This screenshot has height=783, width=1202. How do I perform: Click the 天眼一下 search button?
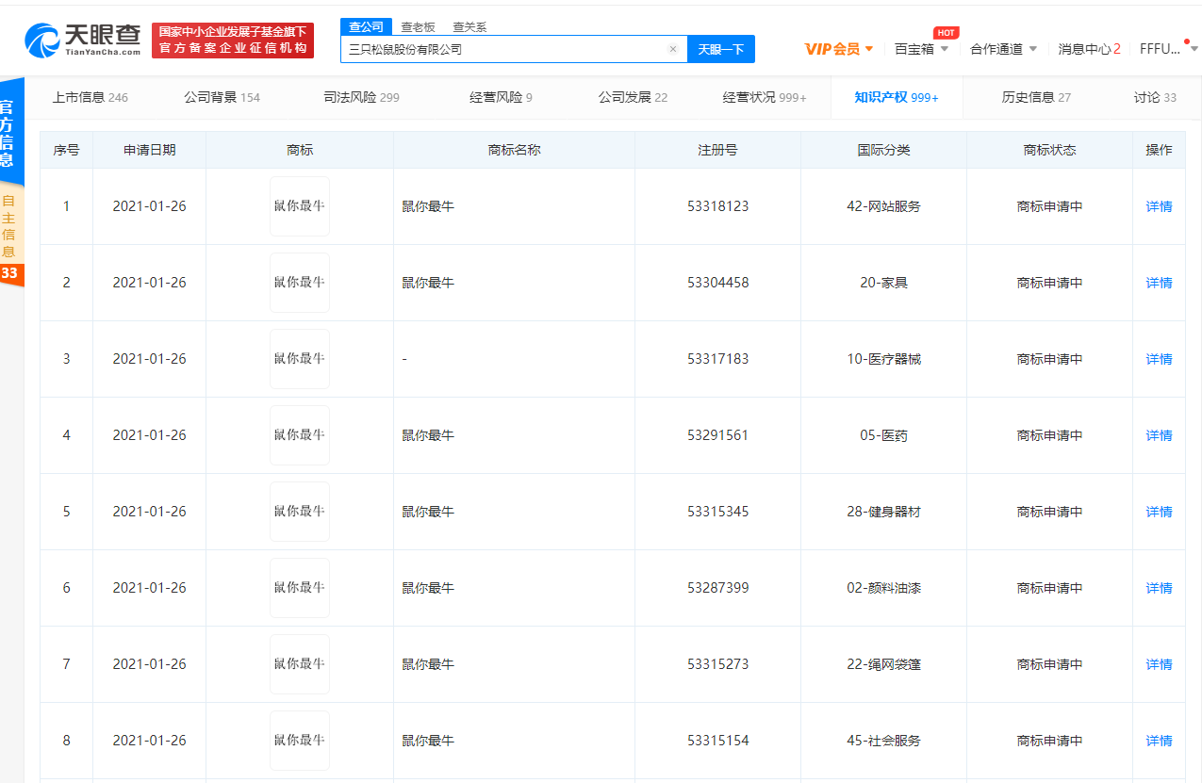pyautogui.click(x=721, y=49)
